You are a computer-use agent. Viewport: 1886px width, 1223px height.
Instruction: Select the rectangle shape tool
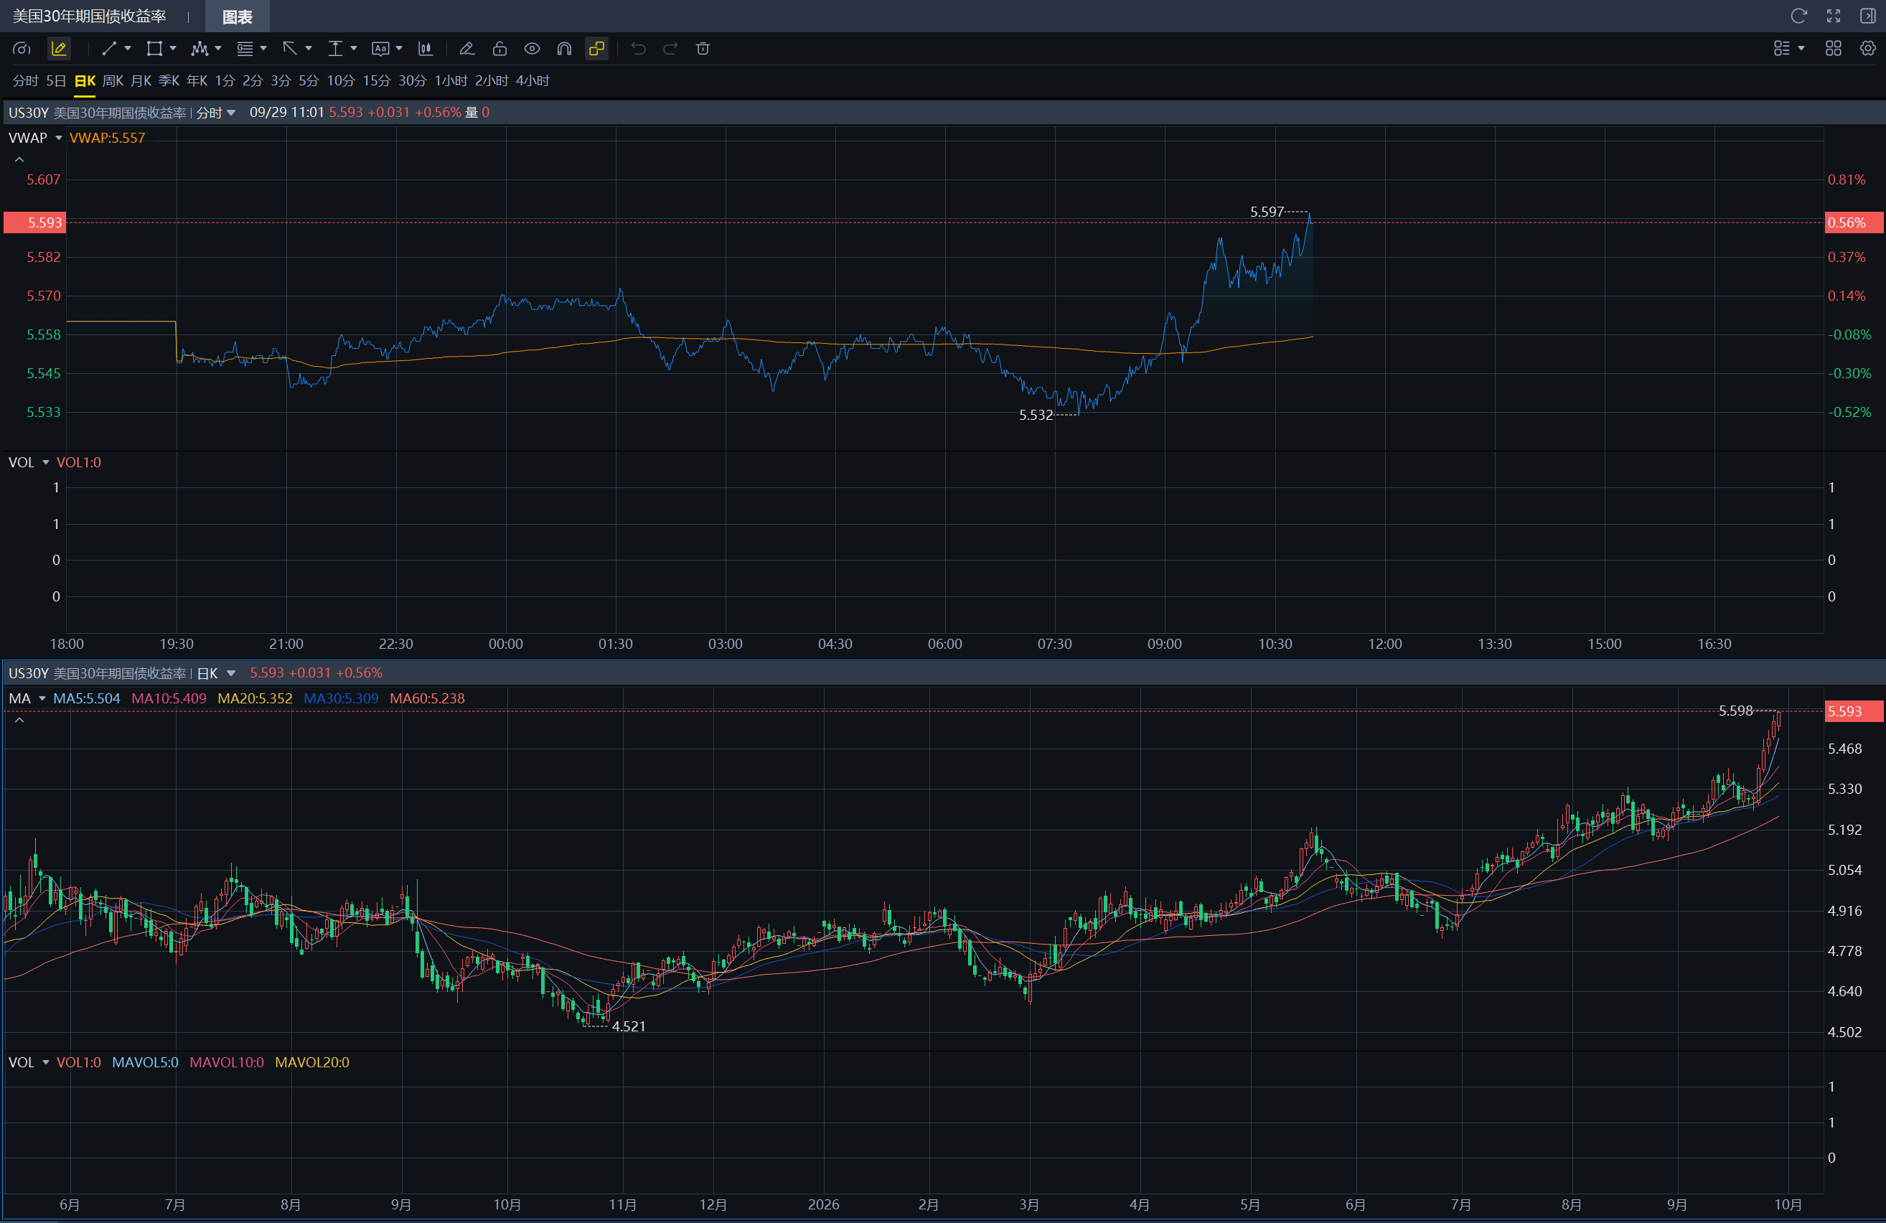coord(154,49)
